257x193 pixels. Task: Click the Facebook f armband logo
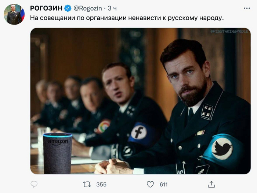[x=139, y=132]
